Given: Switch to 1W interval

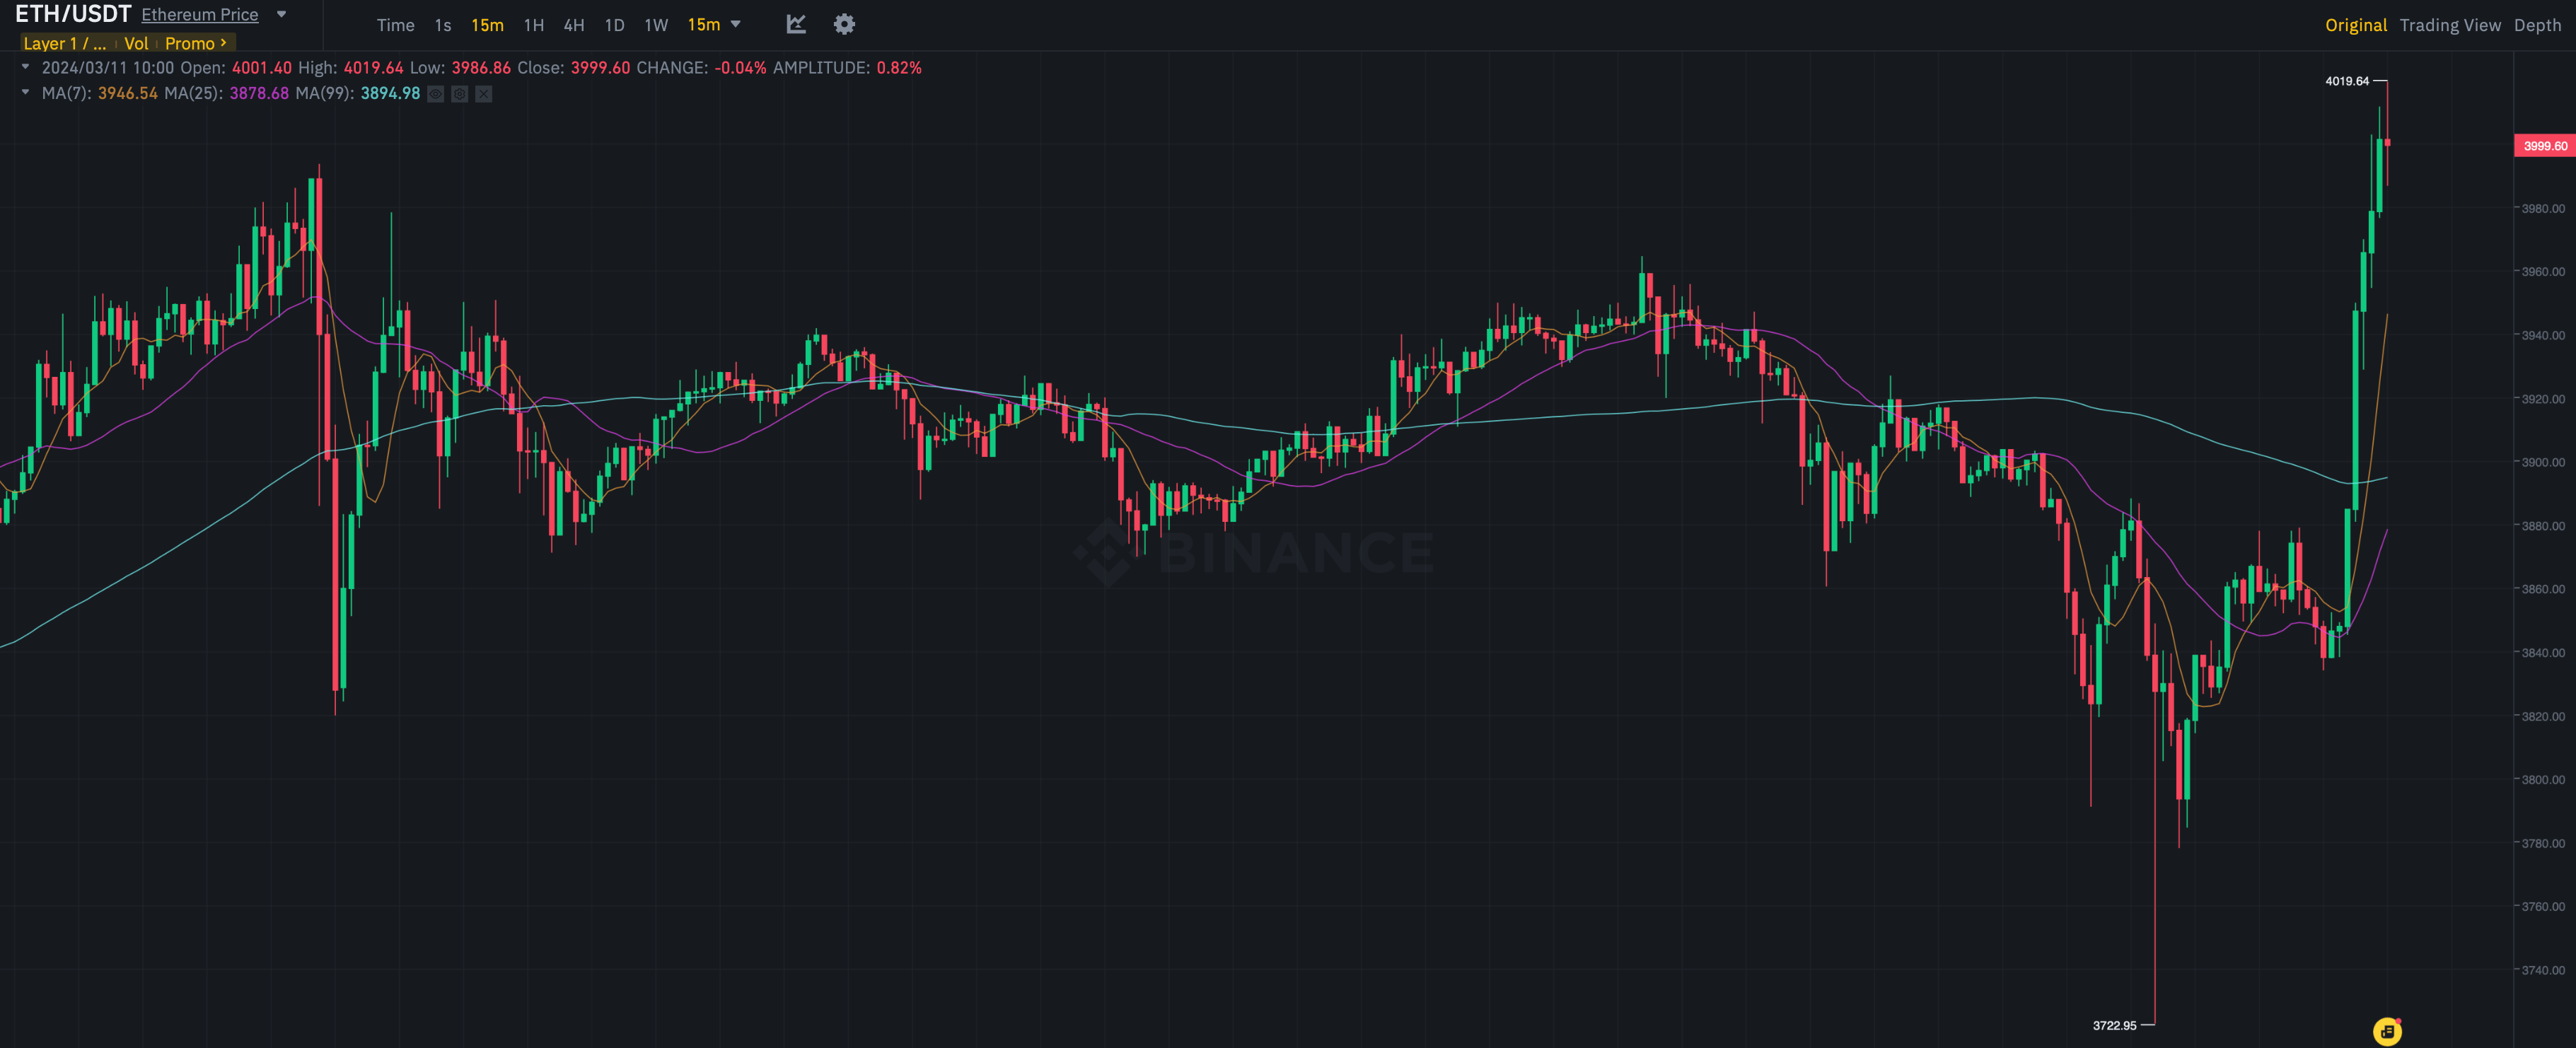Looking at the screenshot, I should [x=656, y=25].
